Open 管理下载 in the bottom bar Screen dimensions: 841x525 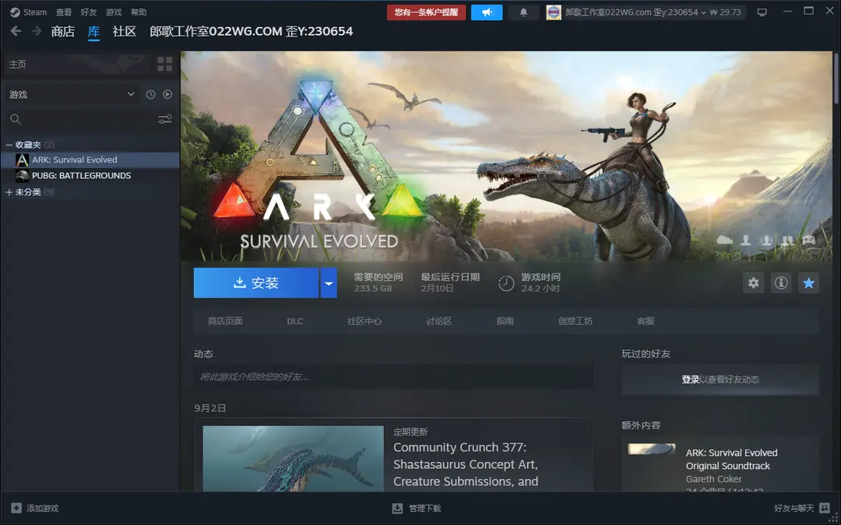(417, 508)
